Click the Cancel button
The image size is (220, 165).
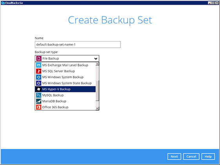coord(191,156)
